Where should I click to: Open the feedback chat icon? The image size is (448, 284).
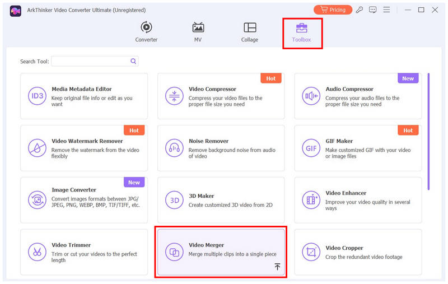coord(372,10)
